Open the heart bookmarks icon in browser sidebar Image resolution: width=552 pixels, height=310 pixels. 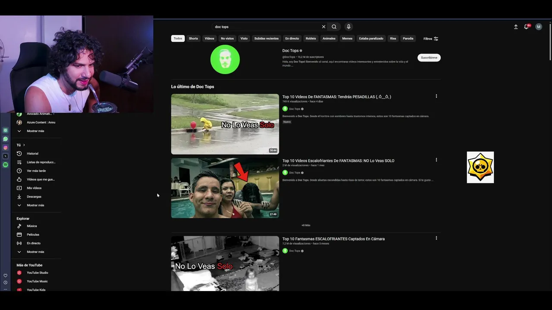click(5, 276)
